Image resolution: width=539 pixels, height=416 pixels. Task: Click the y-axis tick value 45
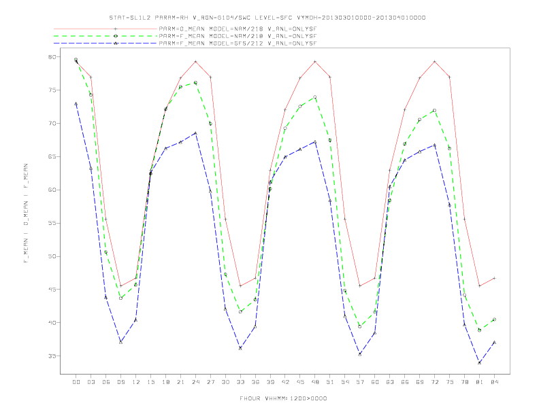point(52,290)
